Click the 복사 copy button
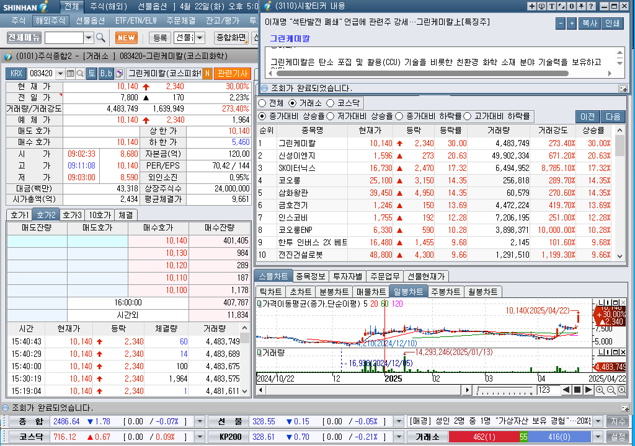This screenshot has width=635, height=446. [589, 24]
